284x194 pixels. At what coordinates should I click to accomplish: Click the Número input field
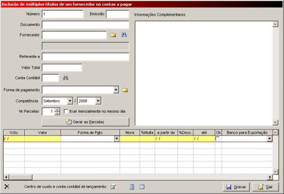pyautogui.click(x=63, y=14)
